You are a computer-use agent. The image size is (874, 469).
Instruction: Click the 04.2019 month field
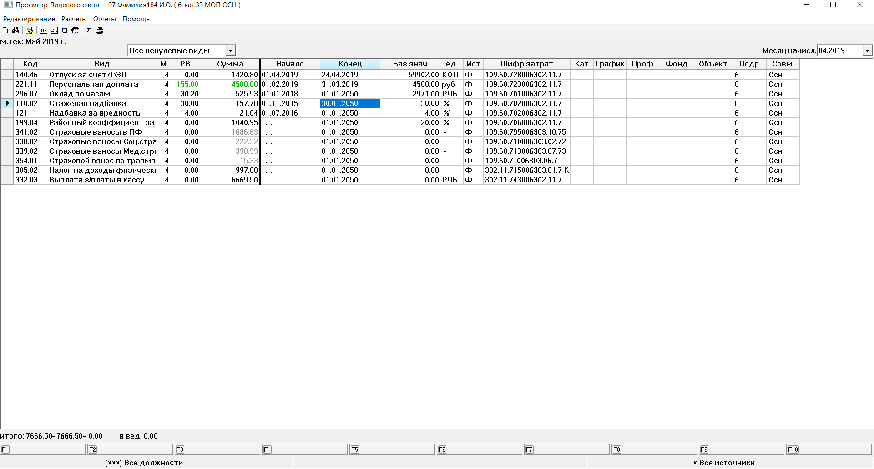point(840,50)
